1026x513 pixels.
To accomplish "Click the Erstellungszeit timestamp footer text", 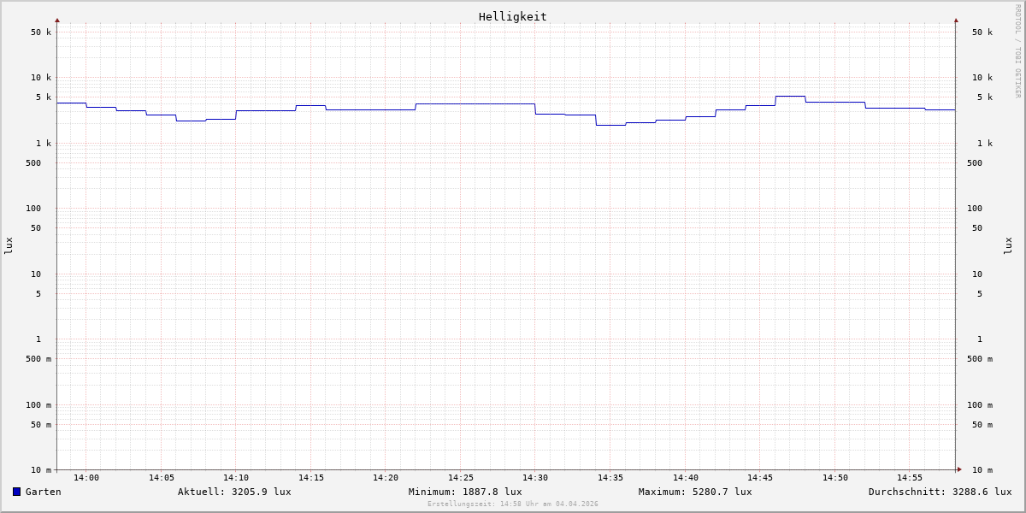I will pyautogui.click(x=513, y=504).
